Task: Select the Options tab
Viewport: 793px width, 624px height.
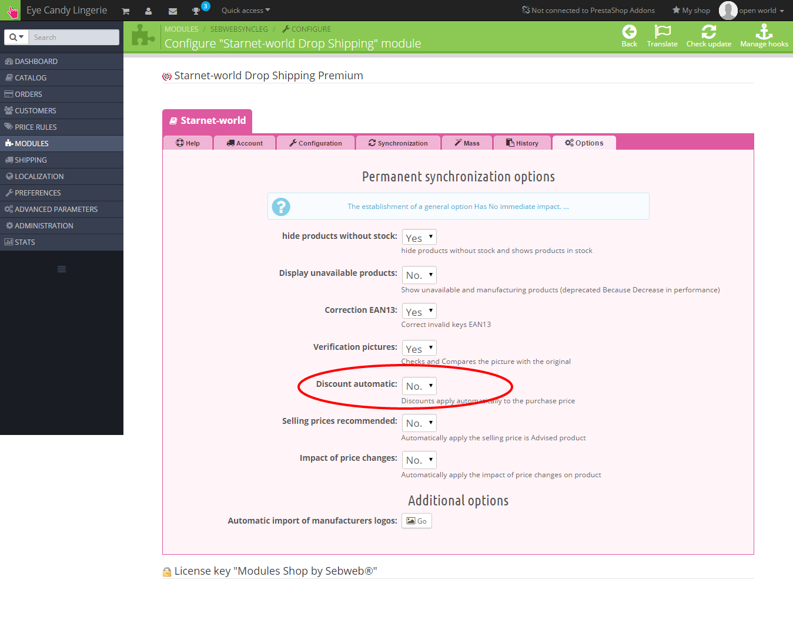Action: (x=584, y=143)
